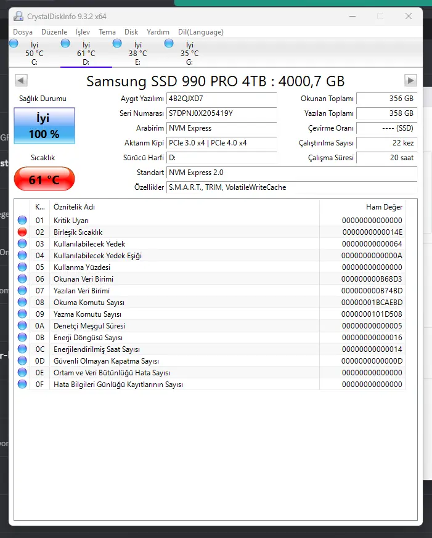Click the red 61 °C temperature indicator

(44, 179)
